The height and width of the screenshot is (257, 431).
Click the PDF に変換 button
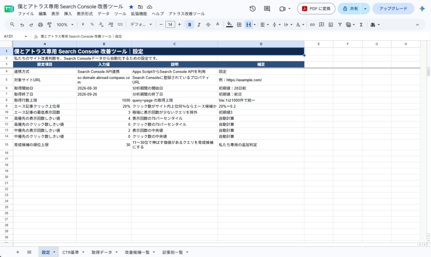(316, 9)
